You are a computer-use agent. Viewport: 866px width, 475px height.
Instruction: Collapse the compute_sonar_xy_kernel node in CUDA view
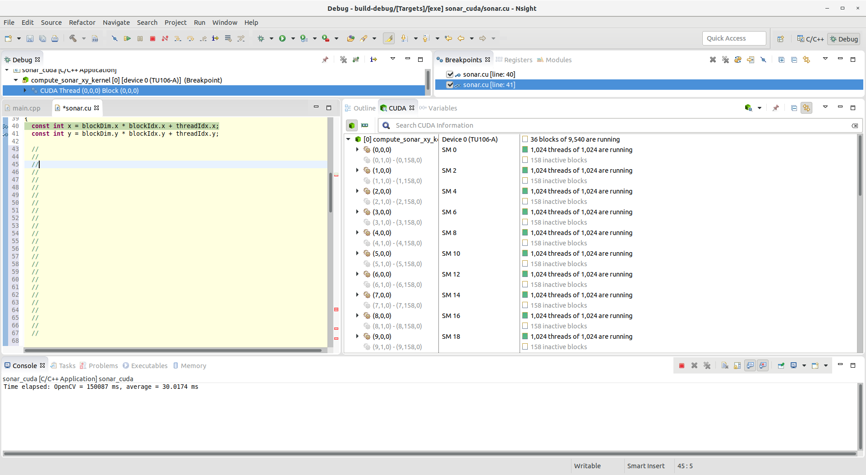[x=349, y=139]
